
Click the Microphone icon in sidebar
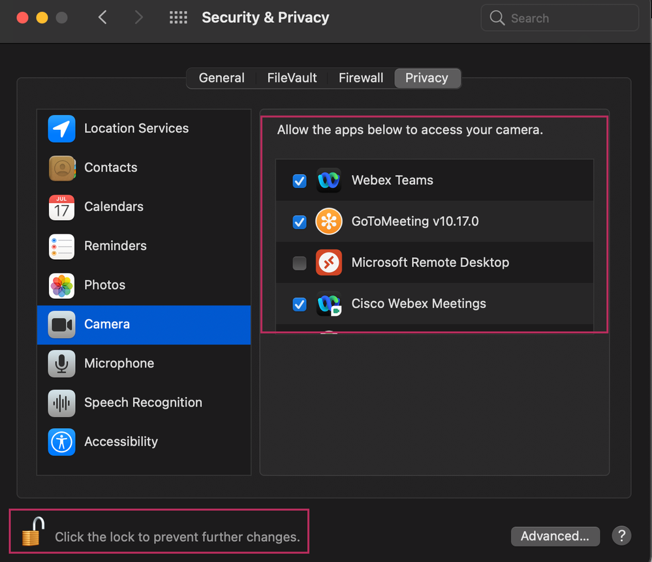click(x=61, y=364)
